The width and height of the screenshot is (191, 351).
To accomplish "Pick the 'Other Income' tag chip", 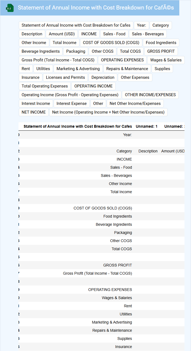I will (x=34, y=43).
